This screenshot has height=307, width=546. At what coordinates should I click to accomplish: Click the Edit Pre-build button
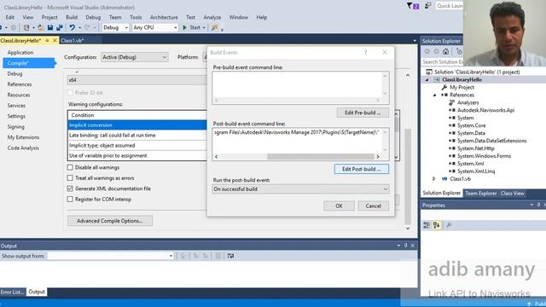coord(363,113)
